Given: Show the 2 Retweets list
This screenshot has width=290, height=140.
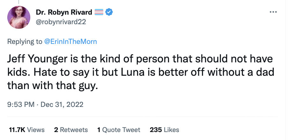Looking at the screenshot, I should click(71, 130).
